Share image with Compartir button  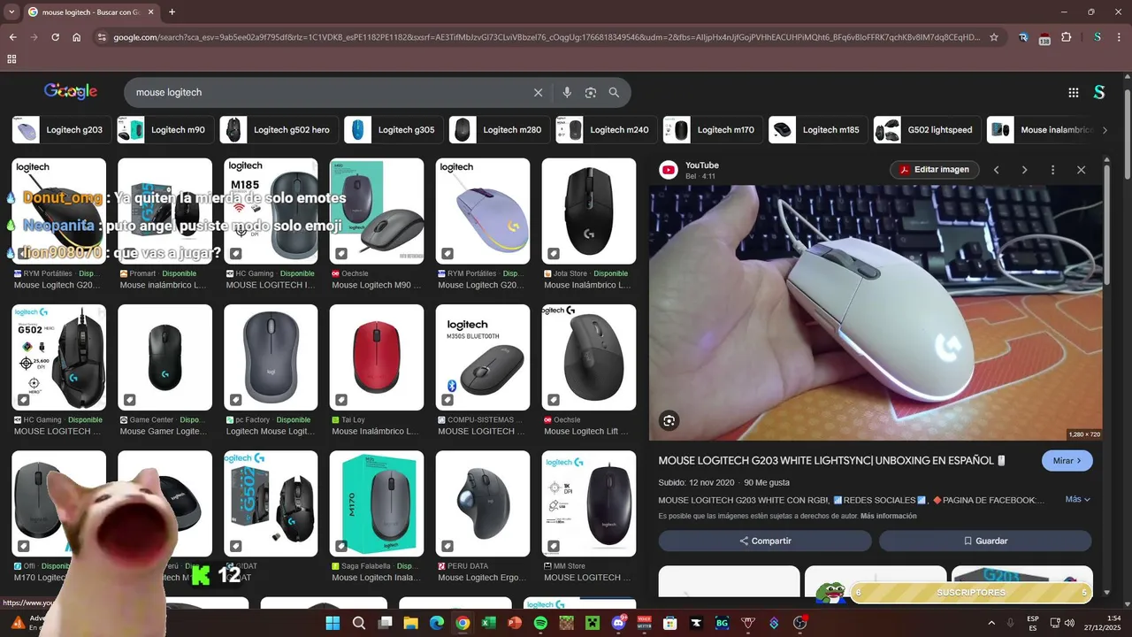pyautogui.click(x=765, y=541)
